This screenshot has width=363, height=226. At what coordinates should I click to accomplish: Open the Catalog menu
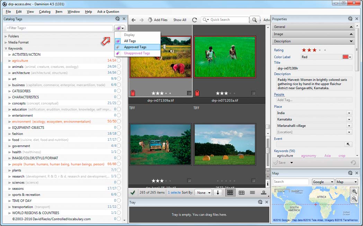point(45,11)
